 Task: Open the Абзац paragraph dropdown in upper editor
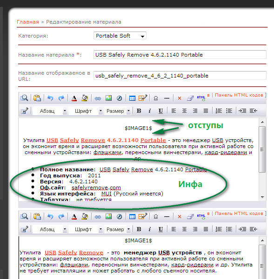click(50, 111)
